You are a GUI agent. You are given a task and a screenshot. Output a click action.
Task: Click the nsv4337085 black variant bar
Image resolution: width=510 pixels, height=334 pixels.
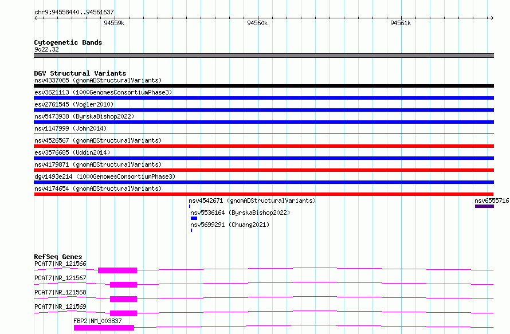tap(264, 86)
